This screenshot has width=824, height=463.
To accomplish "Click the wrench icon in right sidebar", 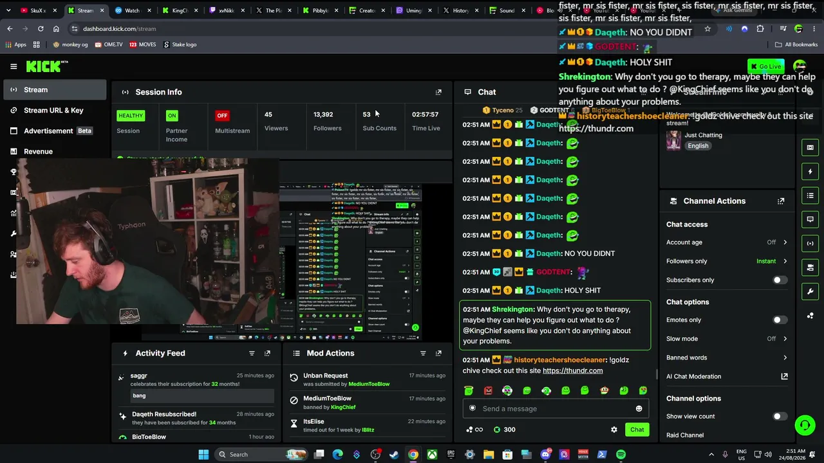I will (810, 291).
